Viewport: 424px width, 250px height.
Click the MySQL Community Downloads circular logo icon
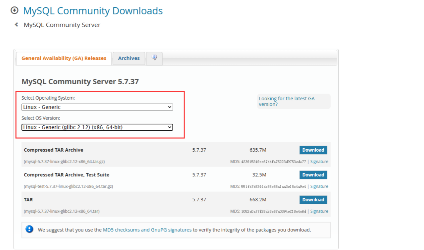click(x=14, y=10)
